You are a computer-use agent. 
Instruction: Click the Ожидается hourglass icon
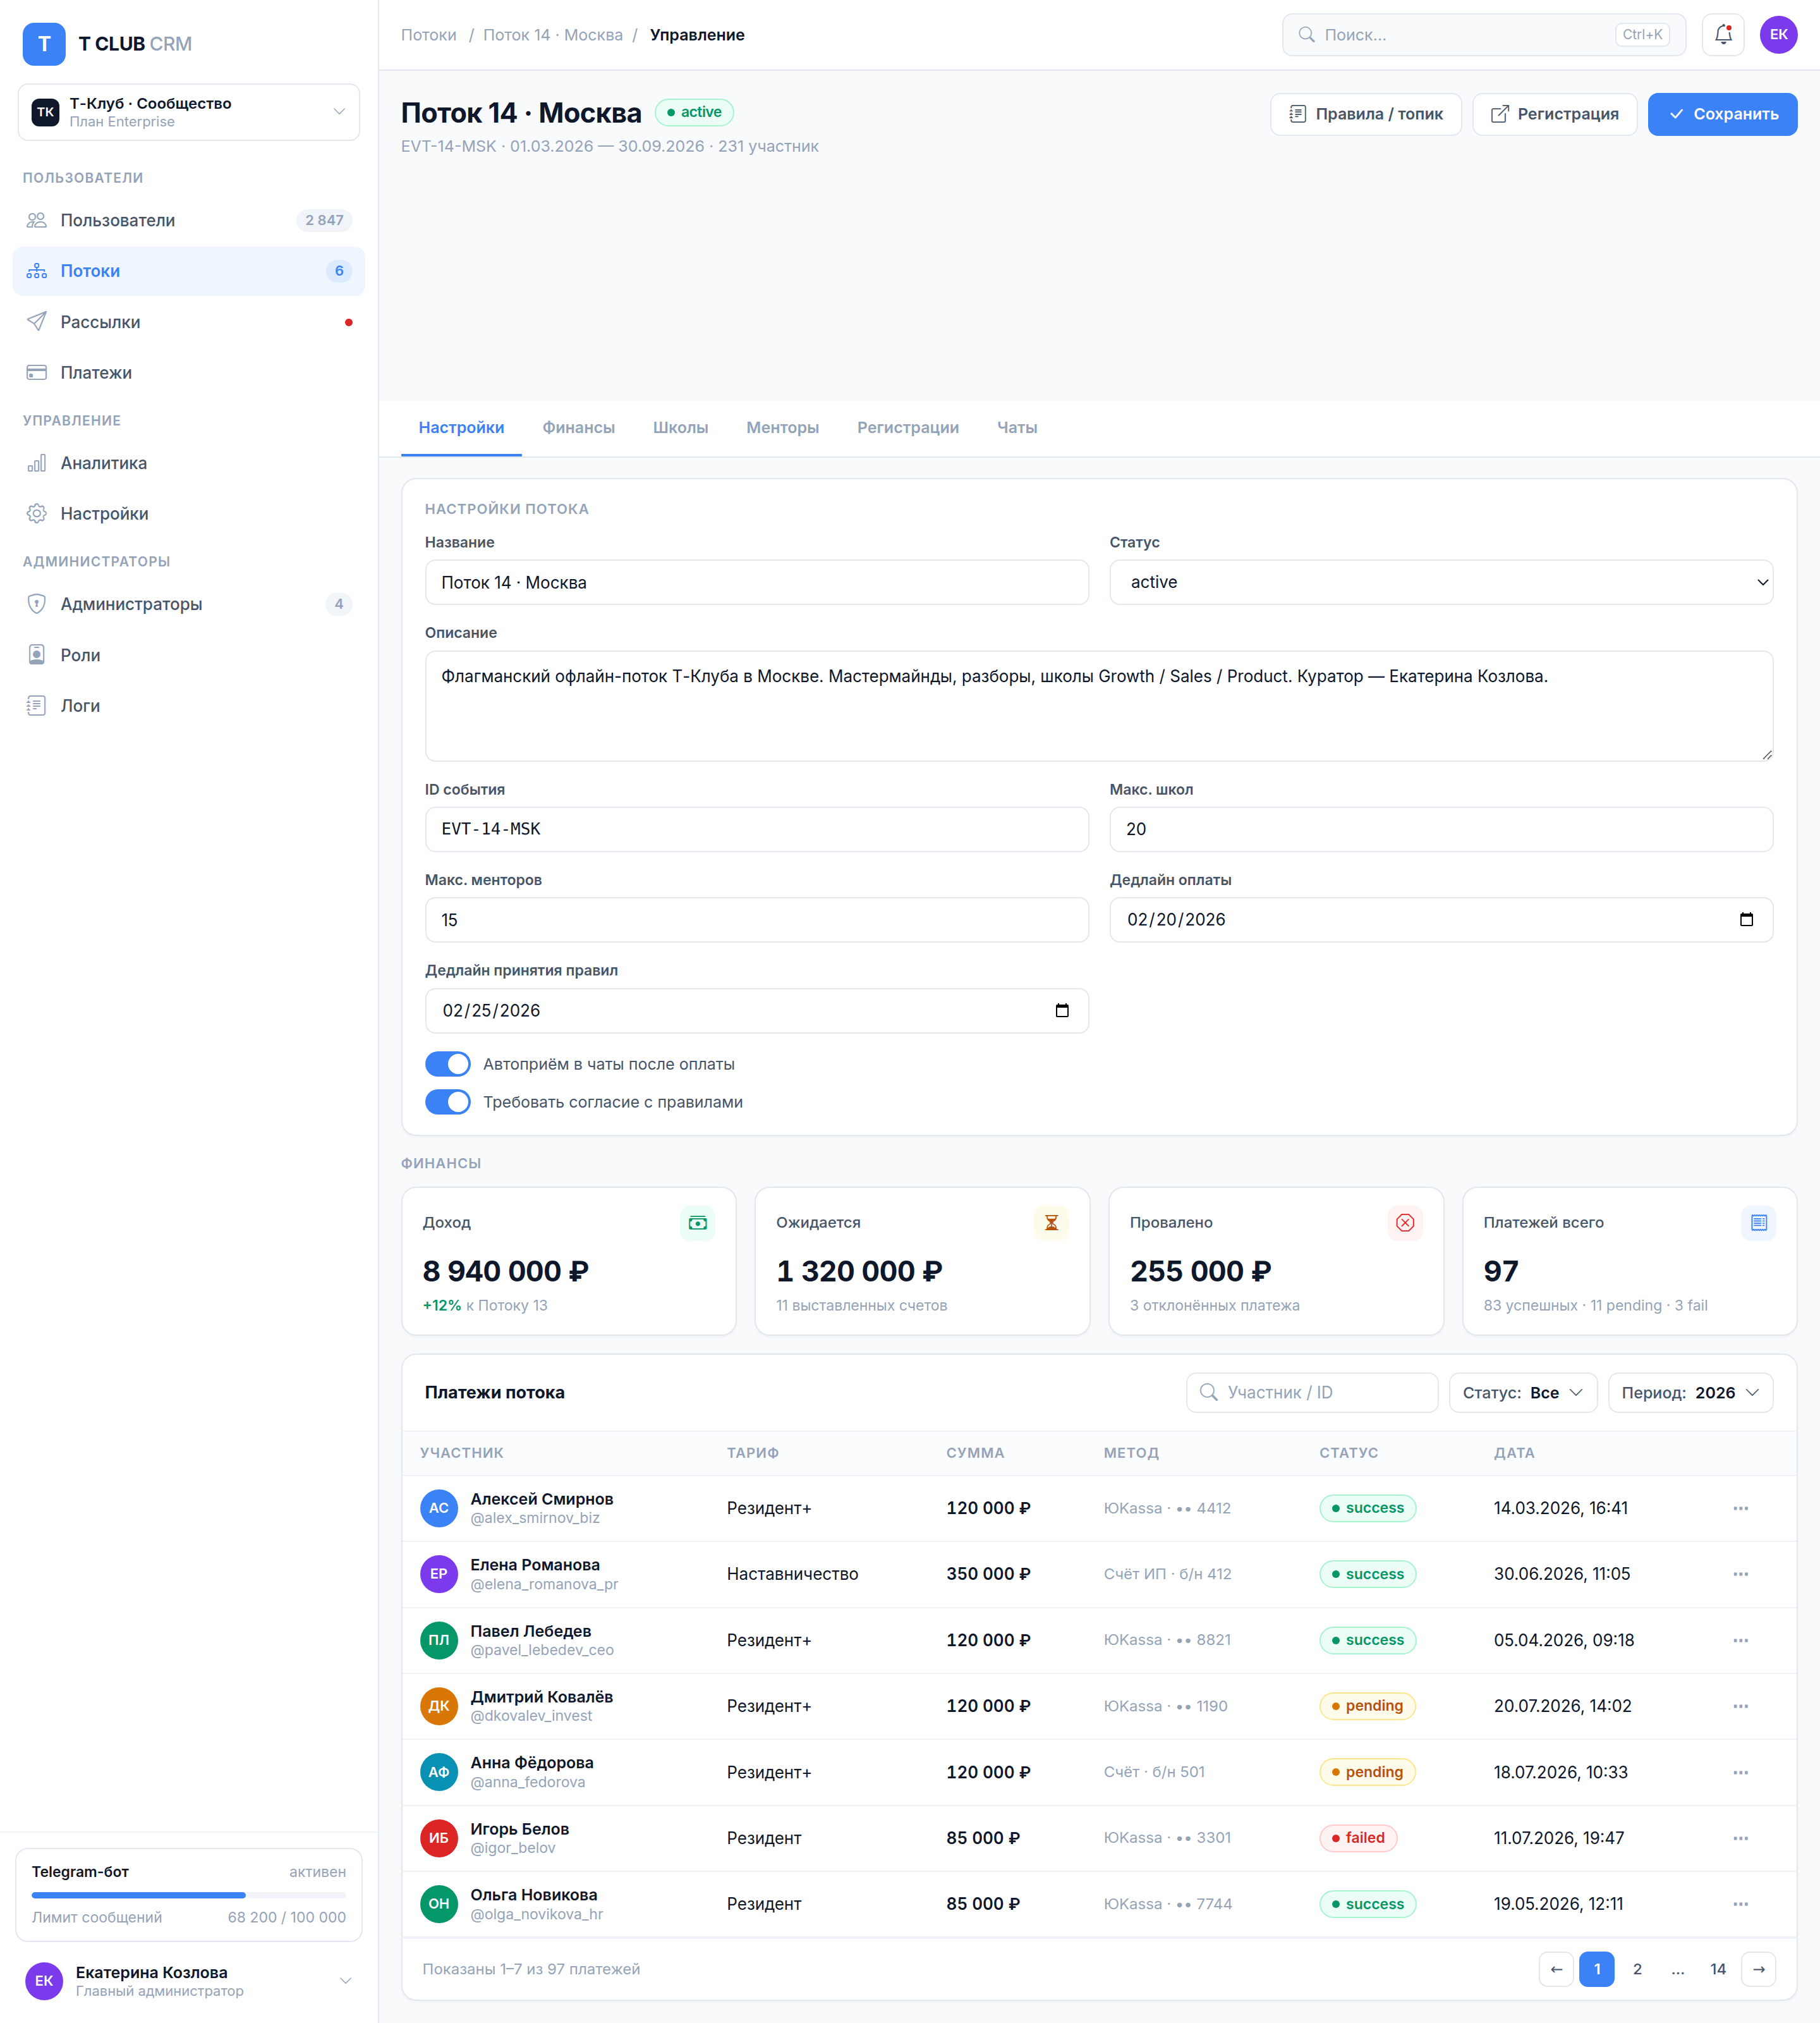coord(1051,1223)
